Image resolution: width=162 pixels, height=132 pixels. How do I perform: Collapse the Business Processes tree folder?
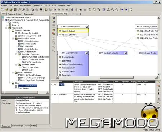(13, 38)
